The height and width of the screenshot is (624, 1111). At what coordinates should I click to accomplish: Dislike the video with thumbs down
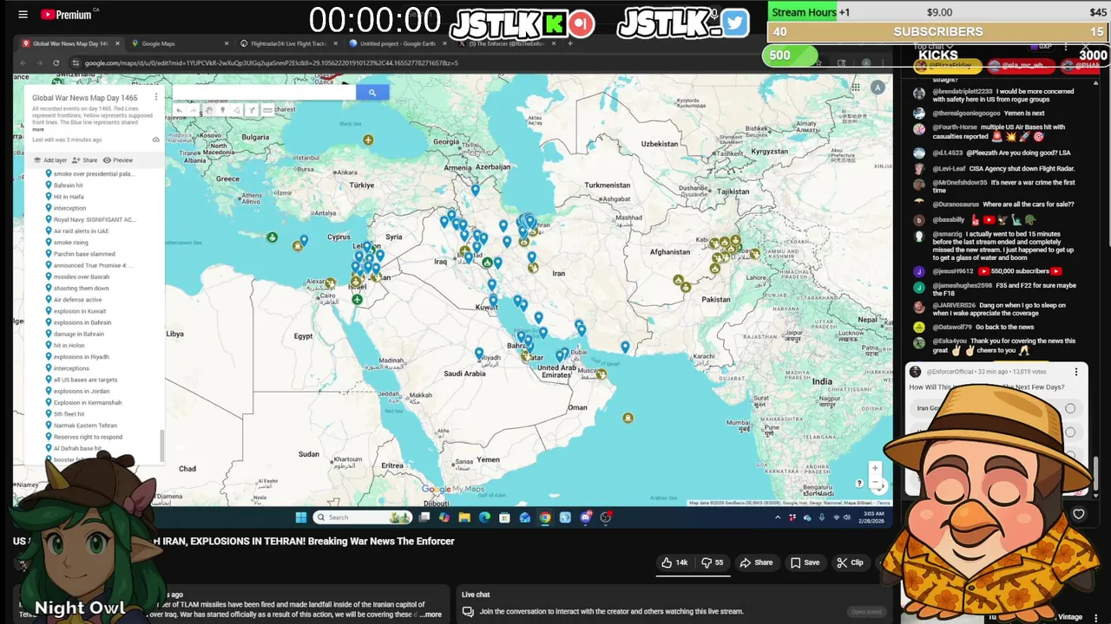(713, 562)
